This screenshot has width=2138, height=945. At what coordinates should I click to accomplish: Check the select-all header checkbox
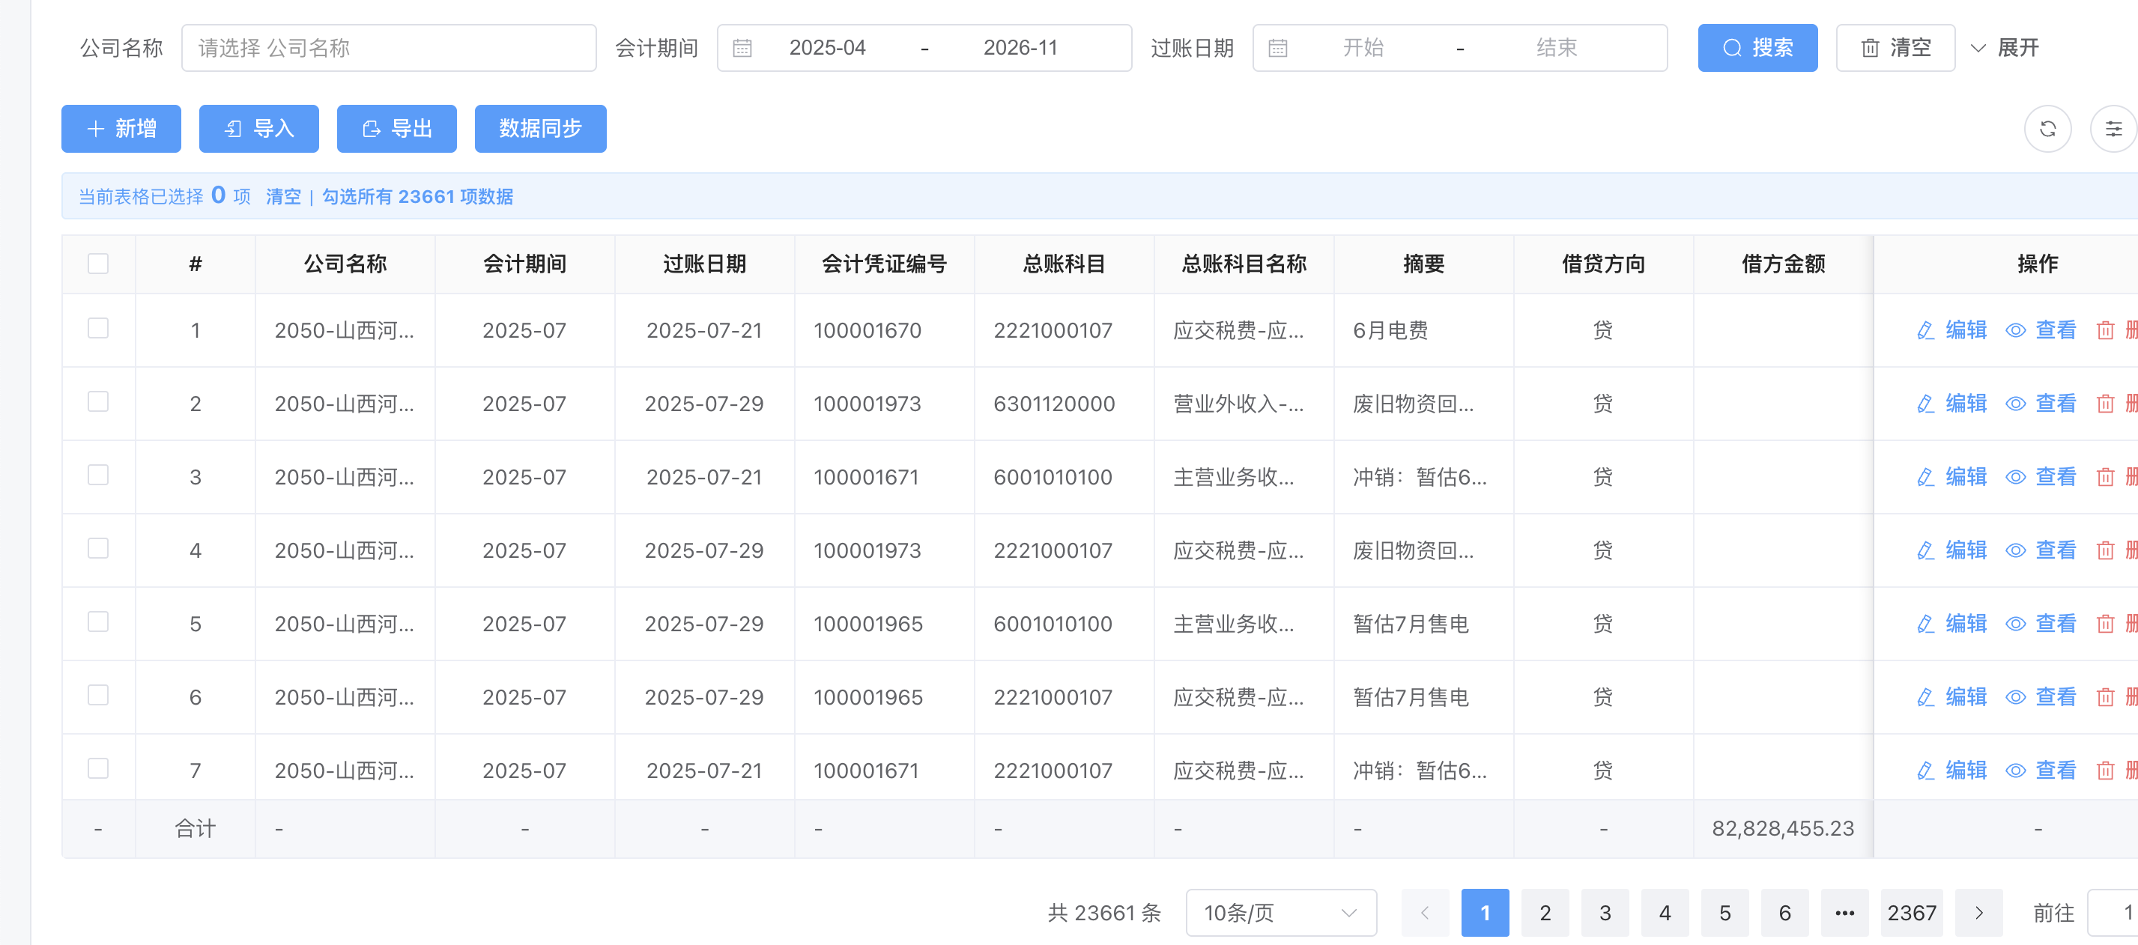coord(98,264)
